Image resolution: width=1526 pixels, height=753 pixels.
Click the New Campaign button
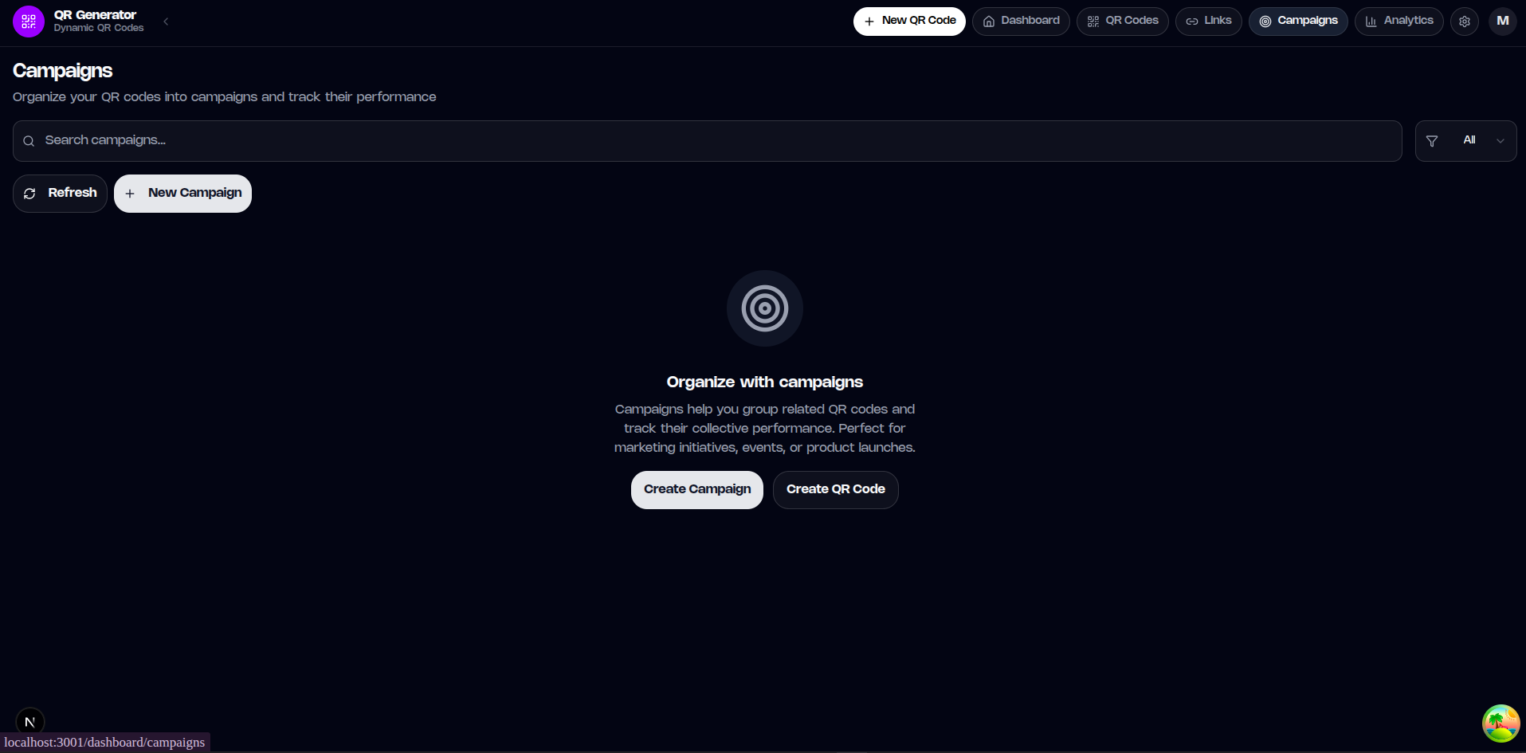tap(182, 194)
